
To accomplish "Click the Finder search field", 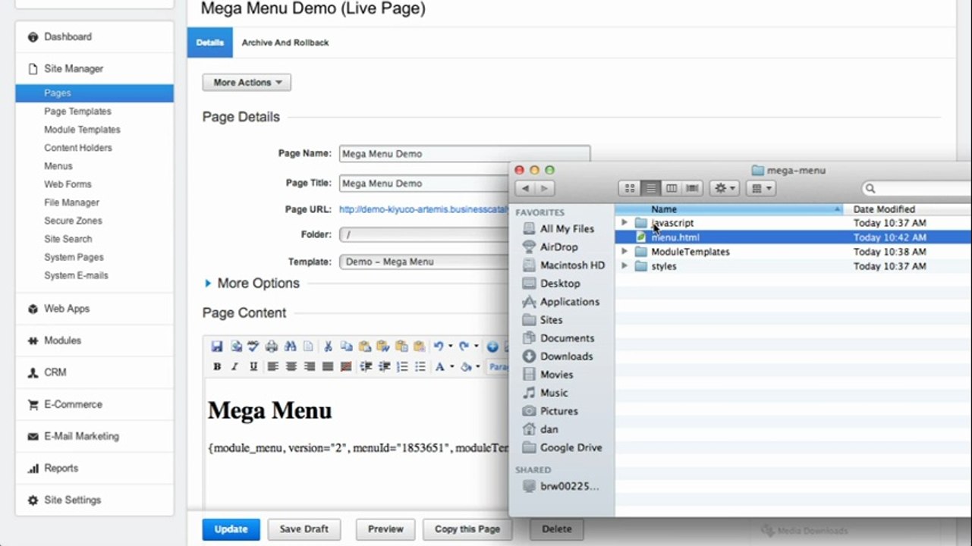I will click(917, 188).
